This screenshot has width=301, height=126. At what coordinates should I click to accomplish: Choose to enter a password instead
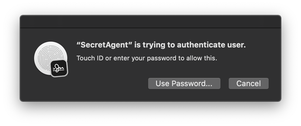pos(184,84)
